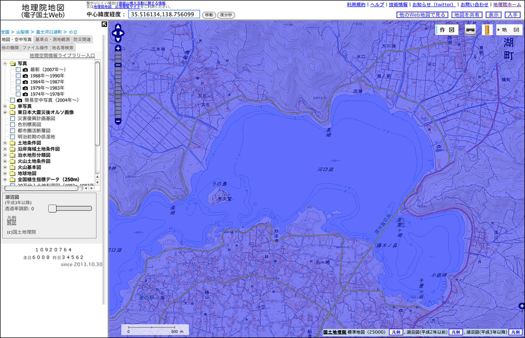This screenshot has width=525, height=338.
Task: Open the overview map plus icon
Action: (521, 306)
